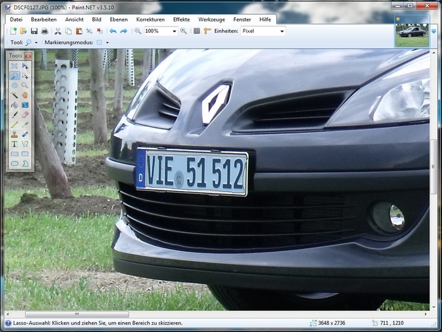
Task: Click the Print toolbar icon
Action: pyautogui.click(x=45, y=31)
